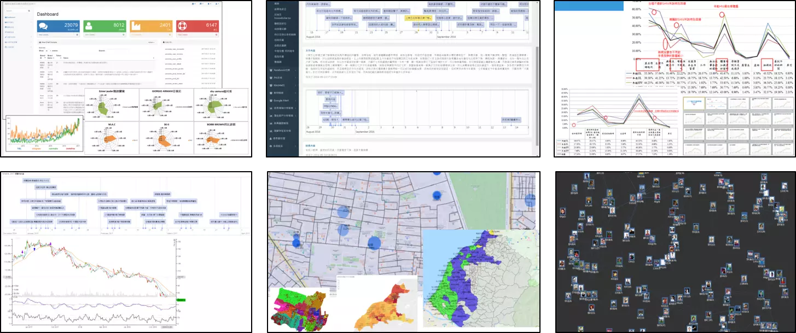Click the chat bubbles icon on the 23079 card
Image resolution: width=796 pixels, height=333 pixels.
tap(43, 26)
